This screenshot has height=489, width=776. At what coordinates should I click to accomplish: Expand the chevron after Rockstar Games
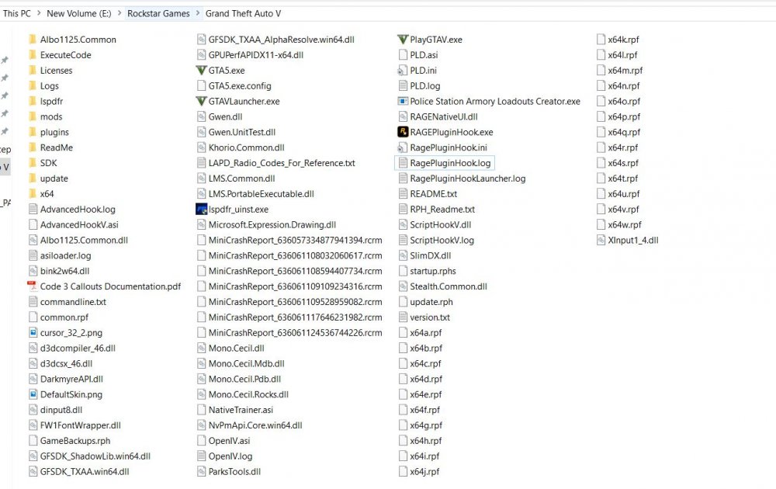198,13
